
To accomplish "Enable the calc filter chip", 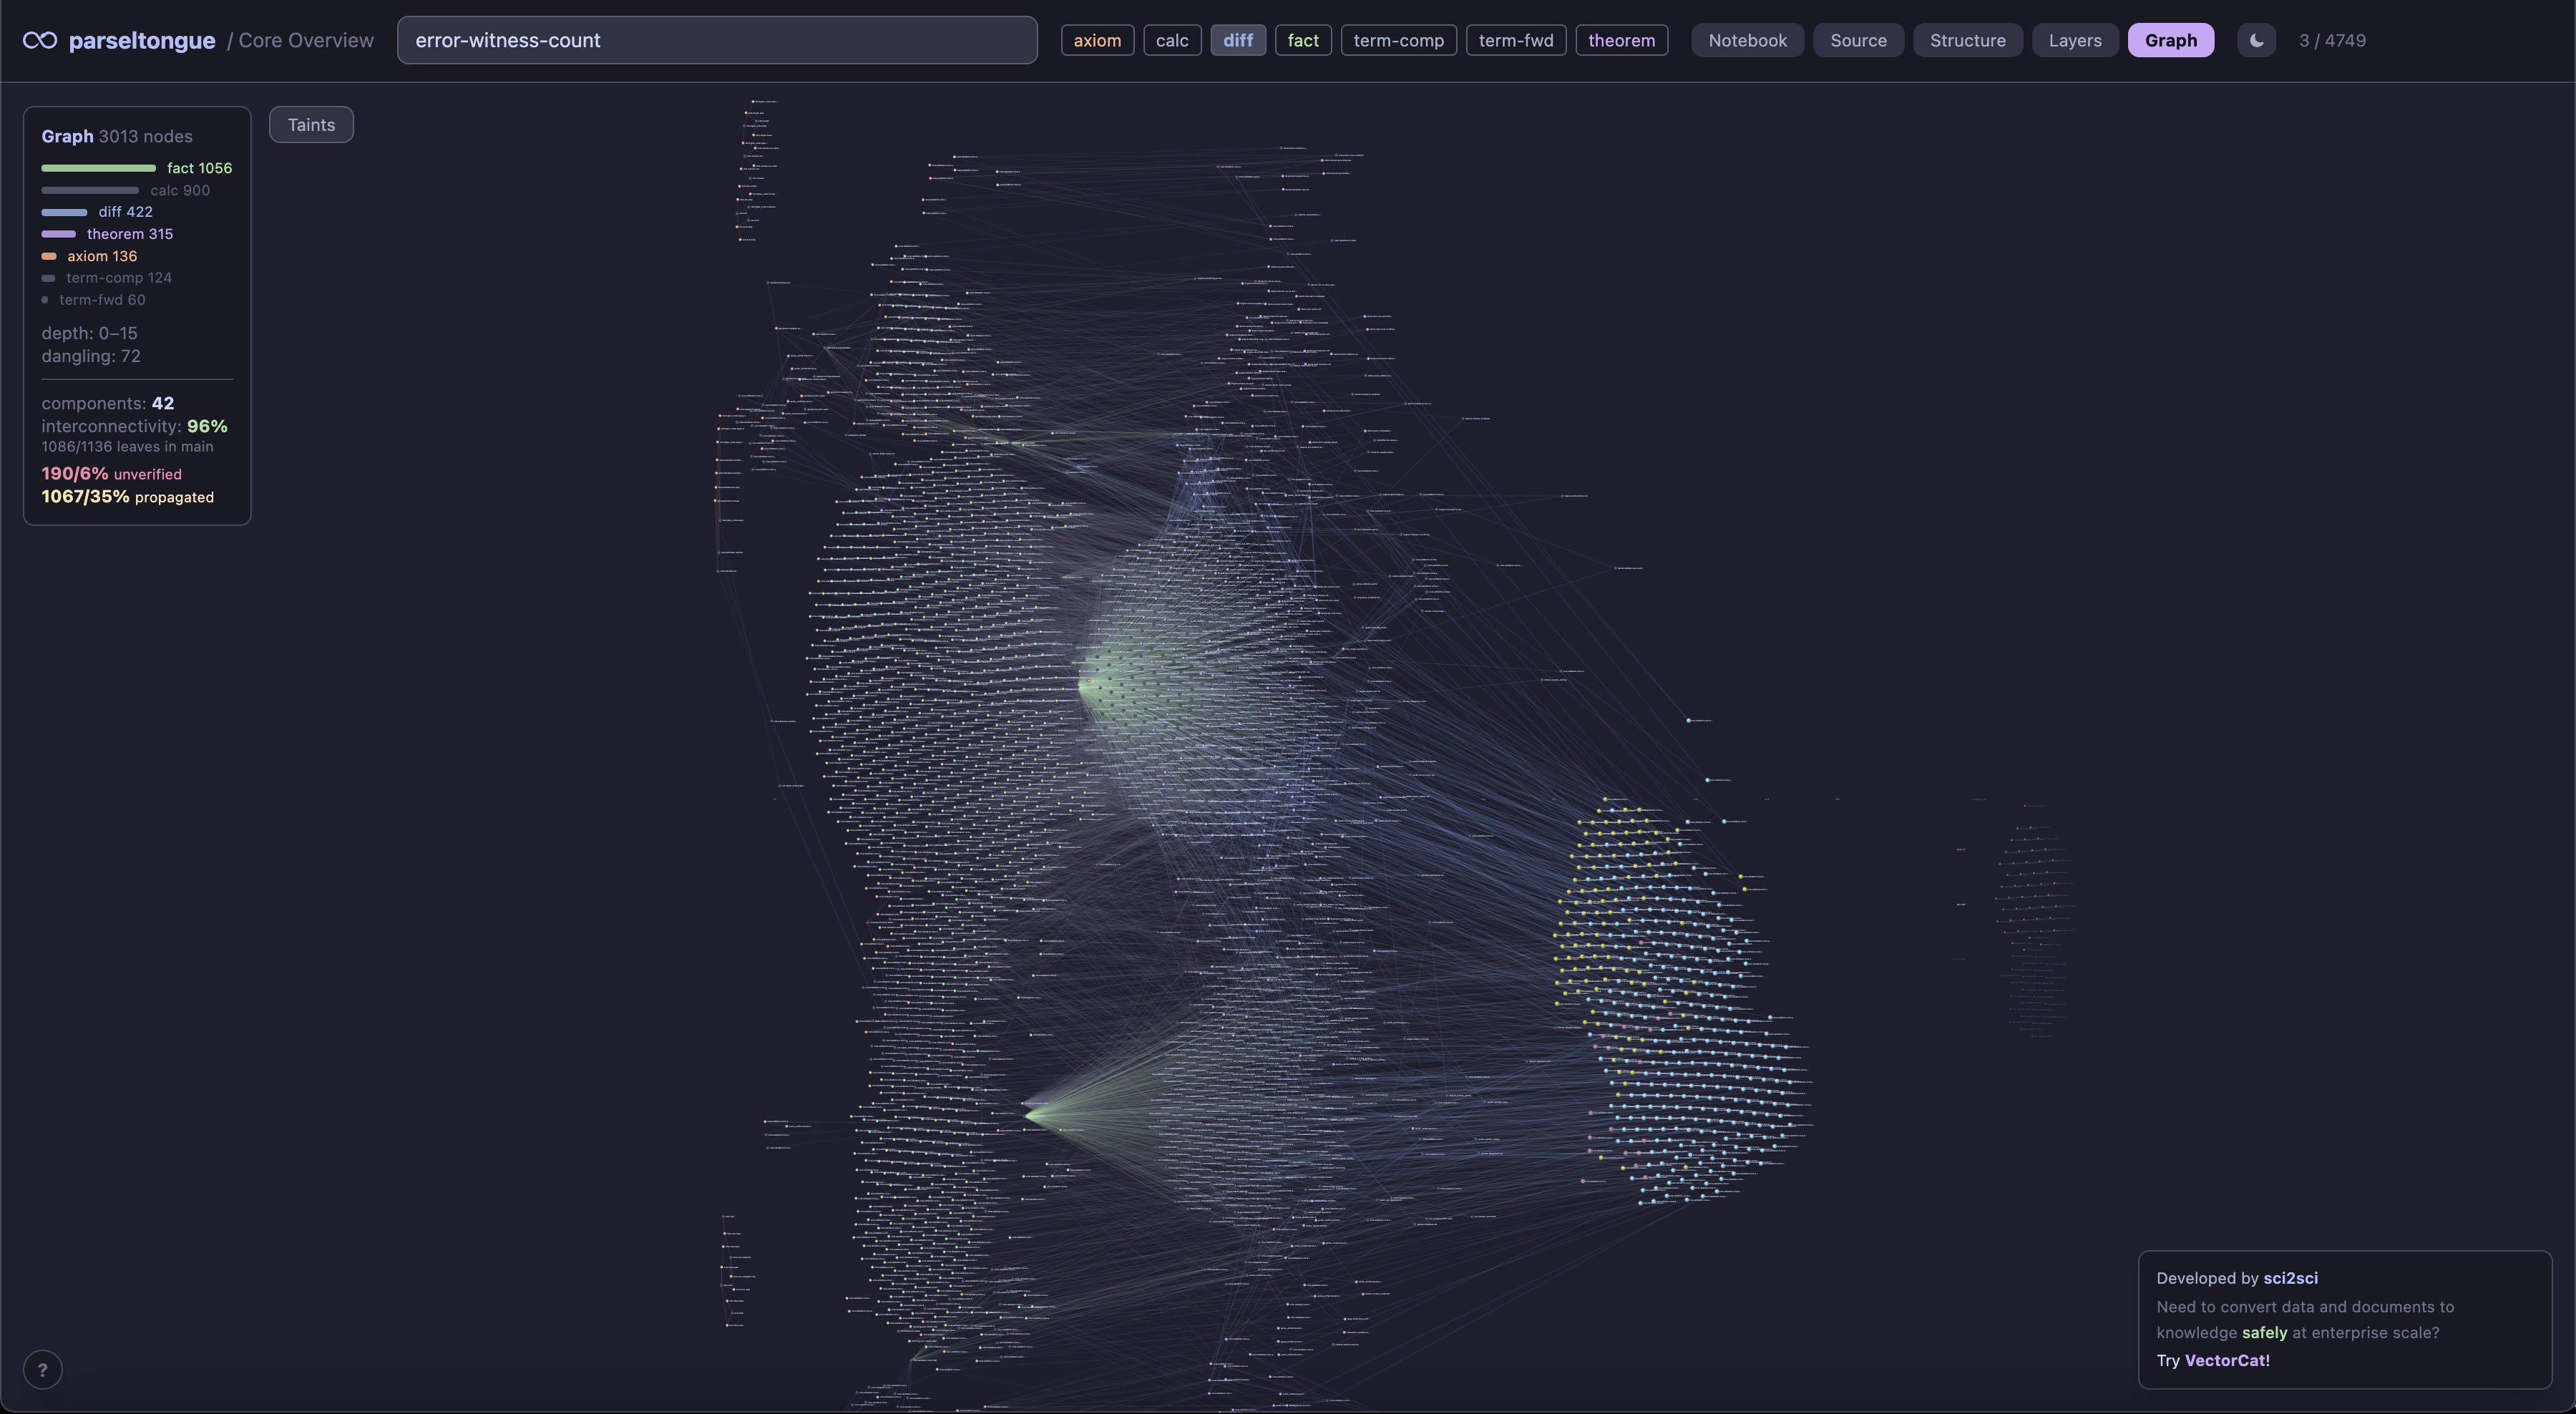I will (x=1171, y=40).
